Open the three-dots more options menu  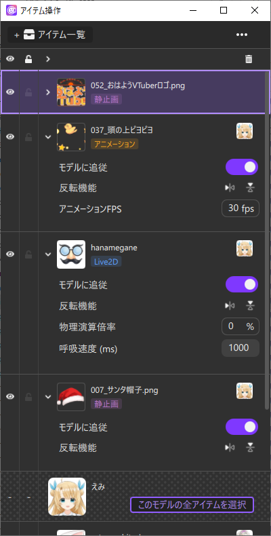point(242,35)
